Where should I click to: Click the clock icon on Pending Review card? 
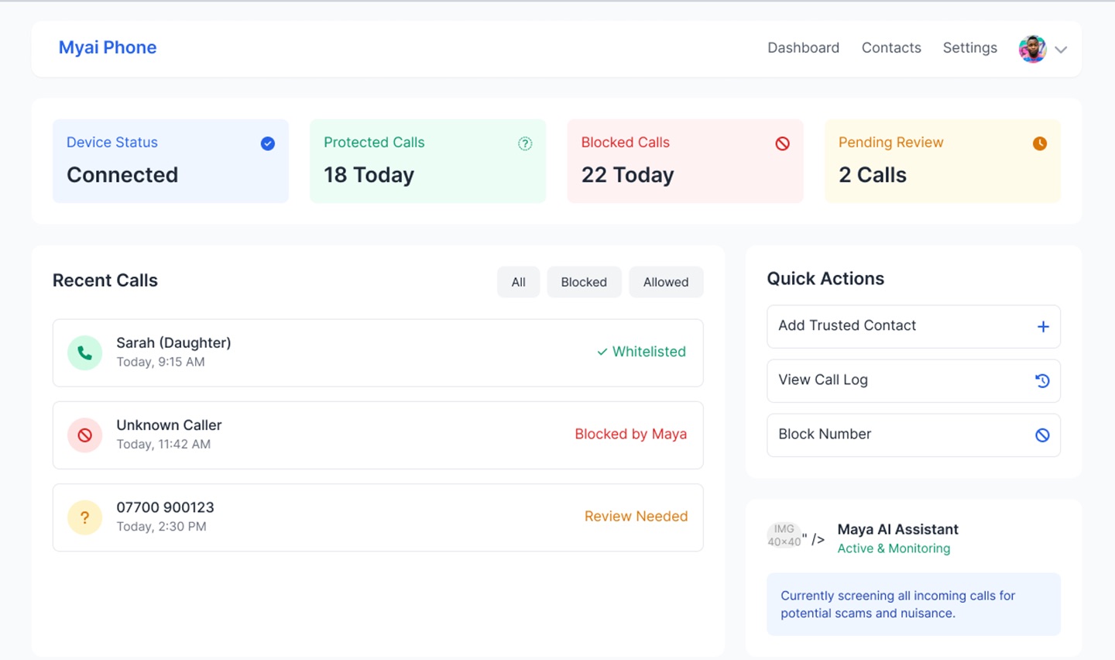click(1039, 143)
